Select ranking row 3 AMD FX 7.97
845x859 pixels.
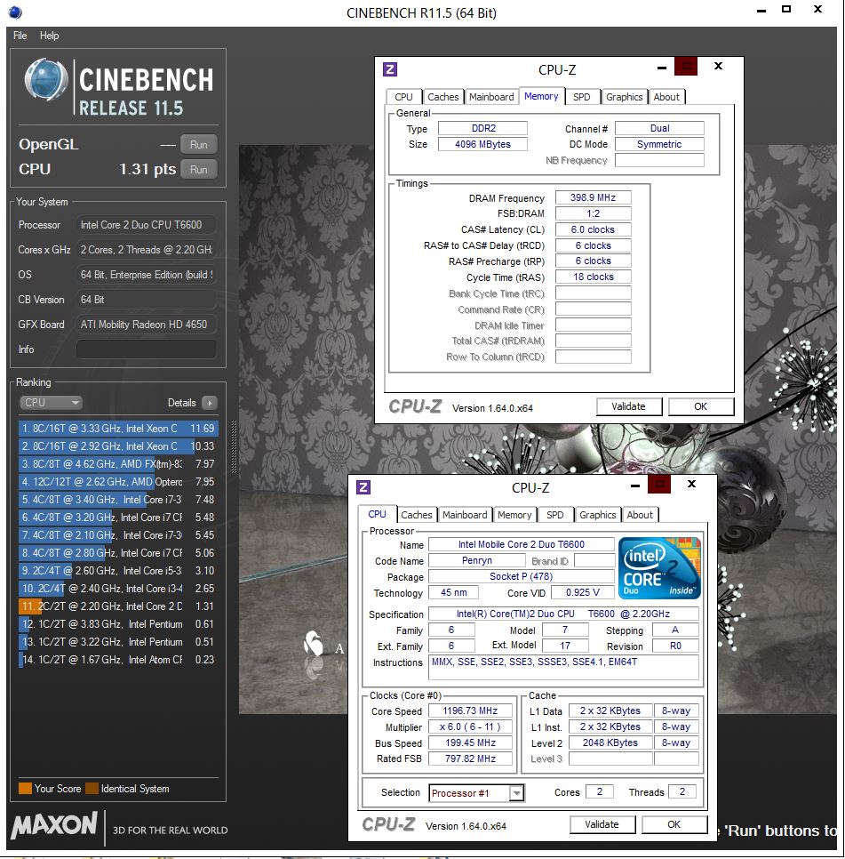118,464
